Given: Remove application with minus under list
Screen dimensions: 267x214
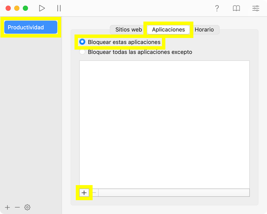Looking at the screenshot, I should [94, 193].
